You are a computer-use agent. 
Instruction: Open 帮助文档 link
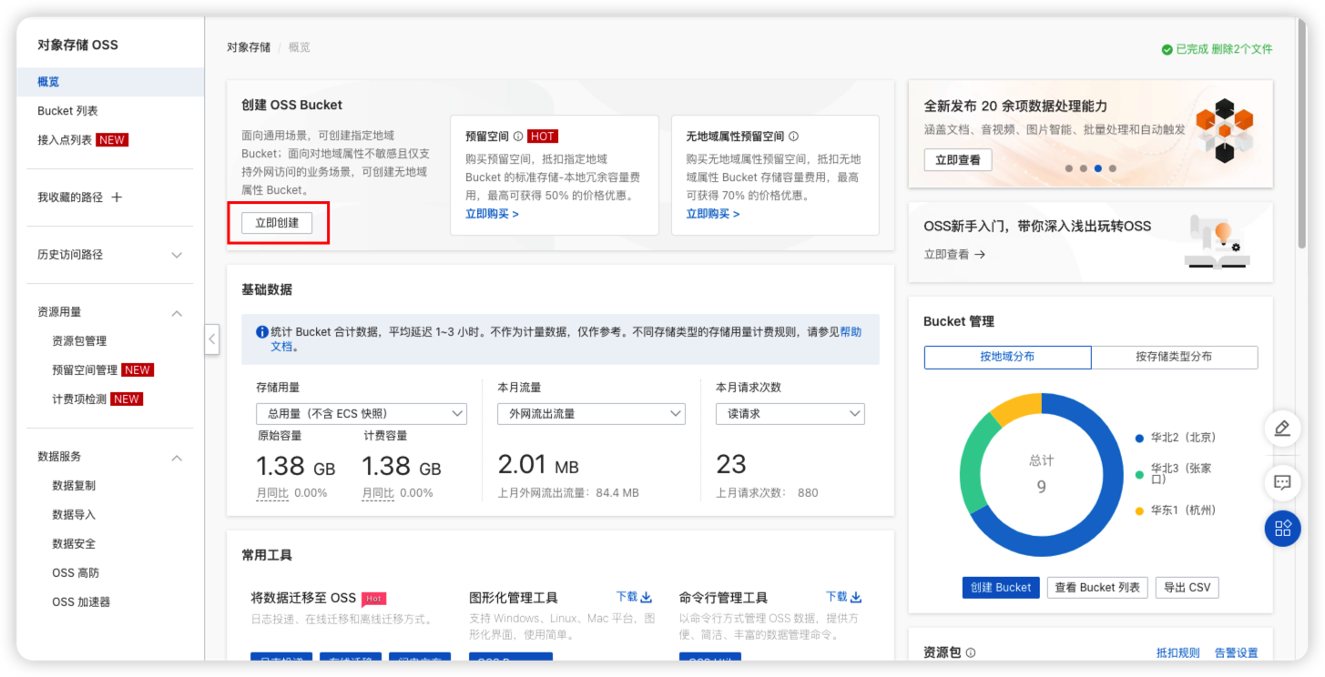tap(851, 333)
